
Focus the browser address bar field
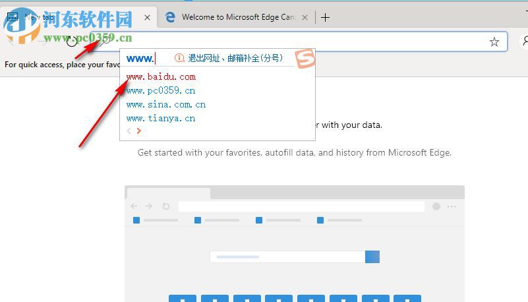coord(298,42)
